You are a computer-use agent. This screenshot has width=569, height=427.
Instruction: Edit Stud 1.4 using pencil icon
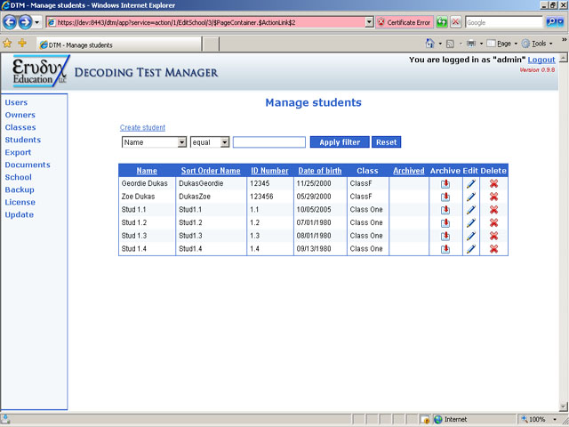pyautogui.click(x=471, y=249)
